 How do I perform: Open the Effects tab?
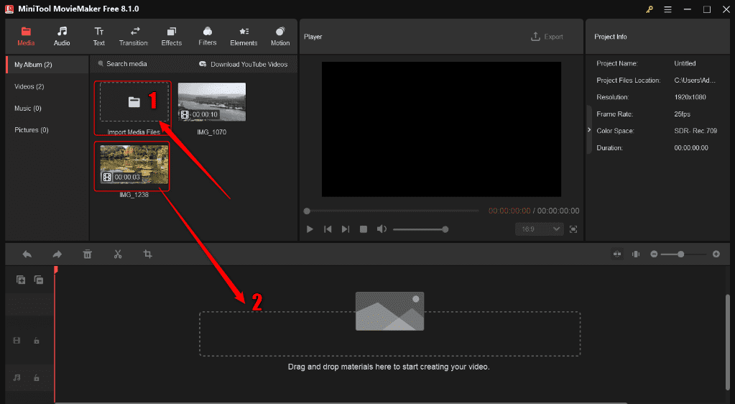point(172,37)
